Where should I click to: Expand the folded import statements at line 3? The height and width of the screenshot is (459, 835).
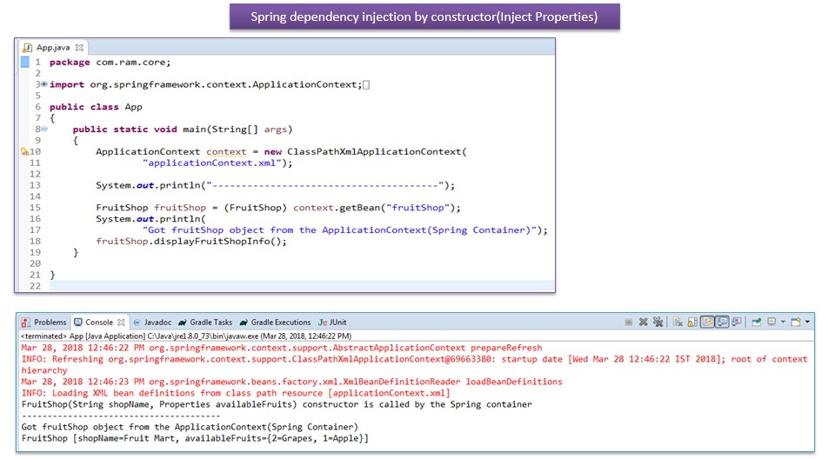pyautogui.click(x=44, y=84)
